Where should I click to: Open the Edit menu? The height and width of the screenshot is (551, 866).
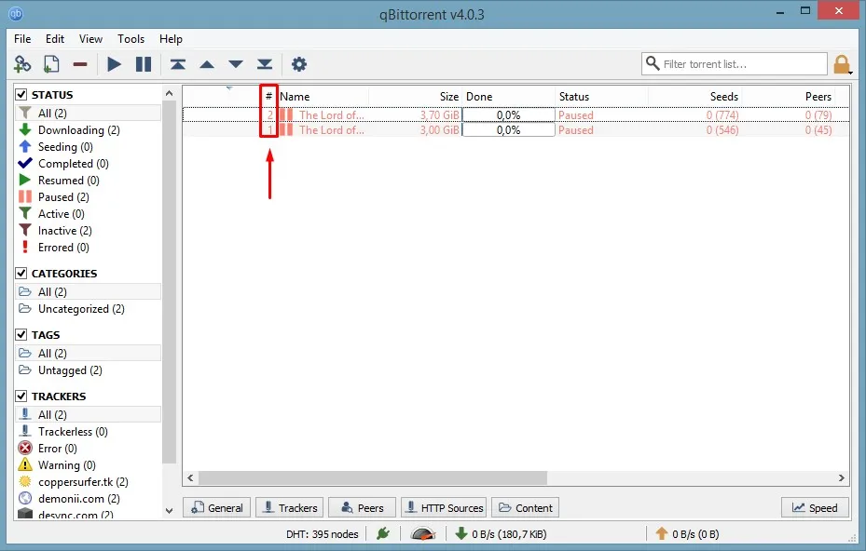[55, 38]
